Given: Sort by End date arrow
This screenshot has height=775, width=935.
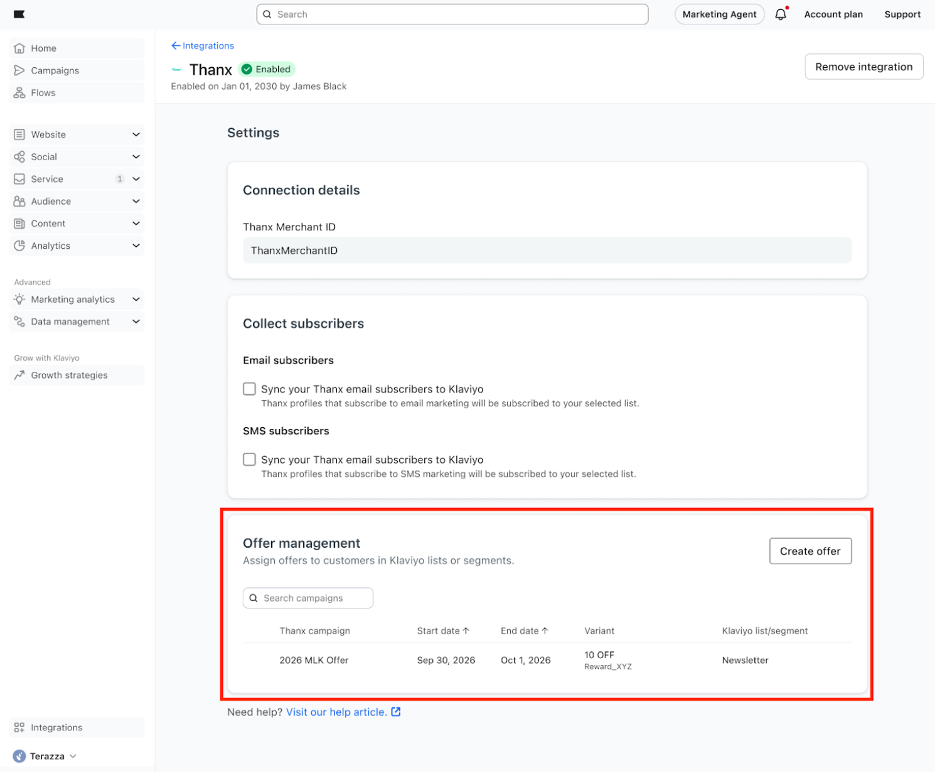Looking at the screenshot, I should coord(545,631).
